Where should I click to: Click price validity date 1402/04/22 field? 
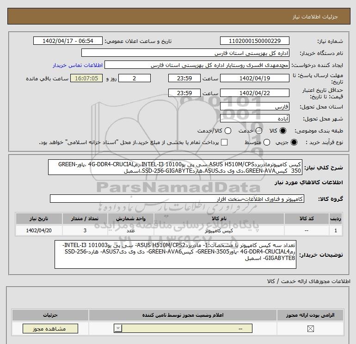(254, 93)
